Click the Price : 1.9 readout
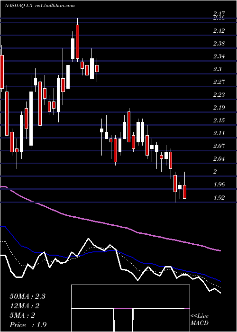The height and width of the screenshot is (332, 237). [28, 325]
